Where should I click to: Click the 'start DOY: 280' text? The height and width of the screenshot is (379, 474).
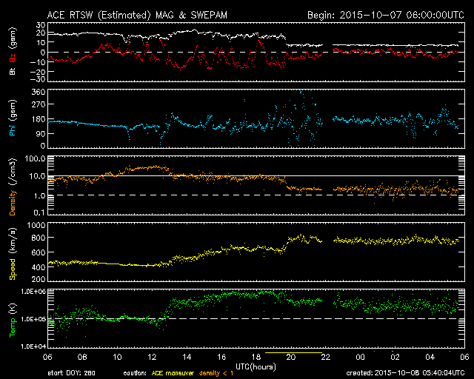click(x=71, y=373)
